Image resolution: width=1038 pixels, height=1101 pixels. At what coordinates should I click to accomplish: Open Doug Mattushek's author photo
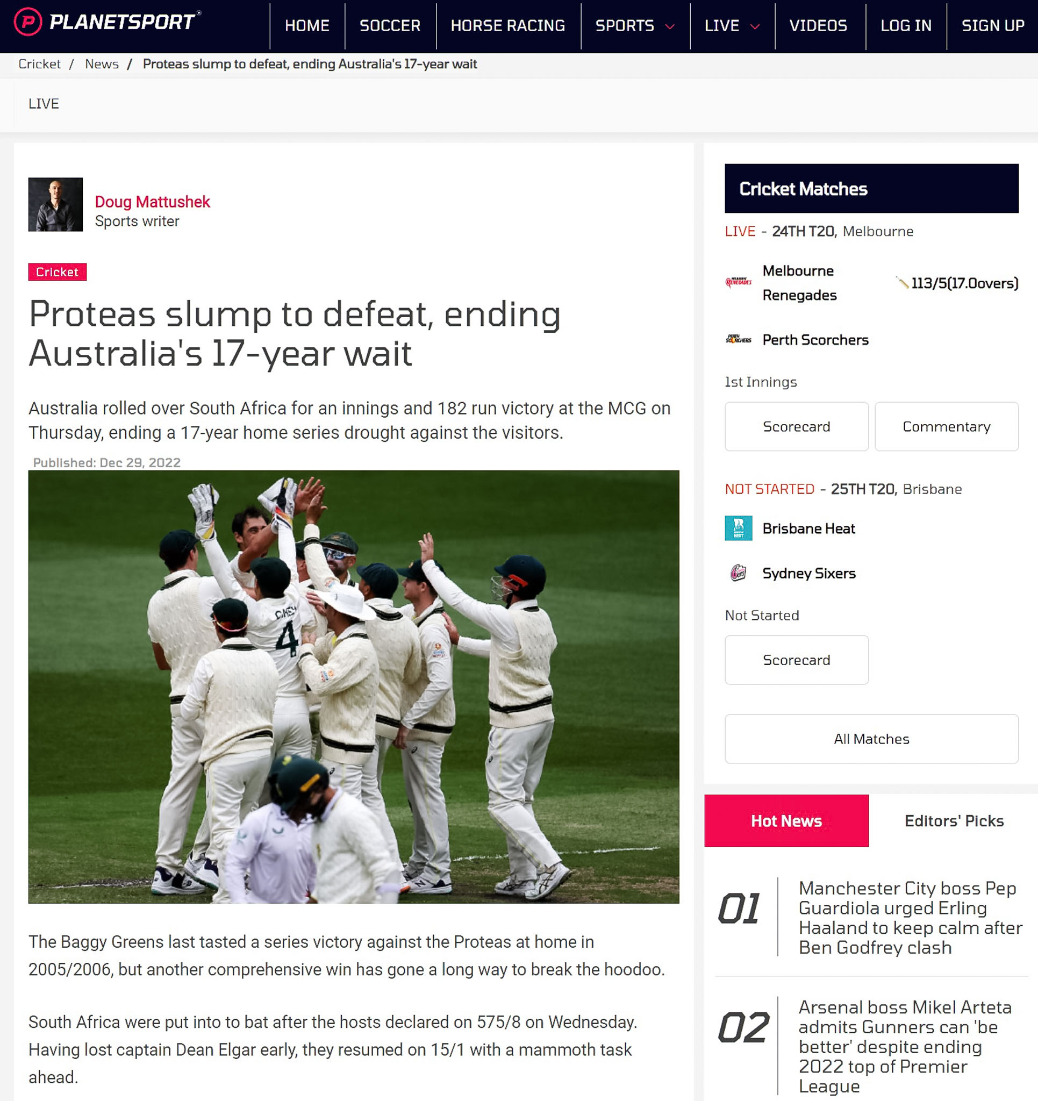pos(55,204)
